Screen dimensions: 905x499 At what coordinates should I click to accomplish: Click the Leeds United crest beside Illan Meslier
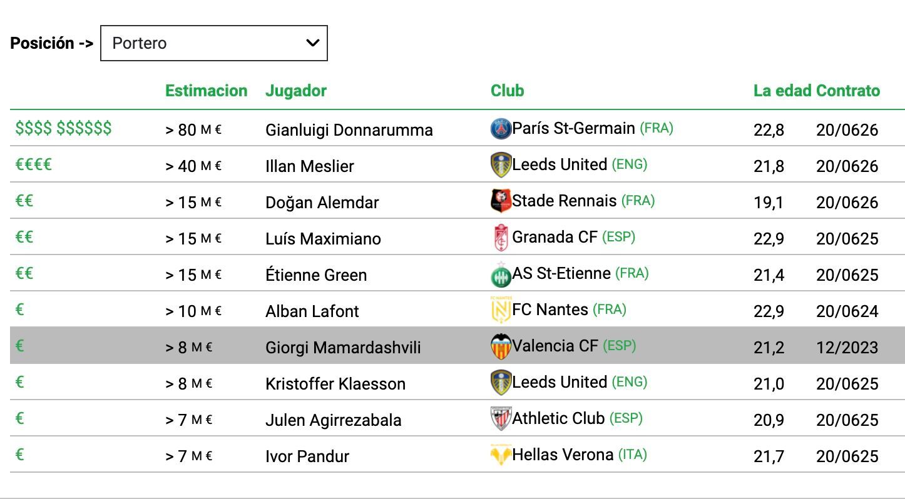tap(501, 165)
